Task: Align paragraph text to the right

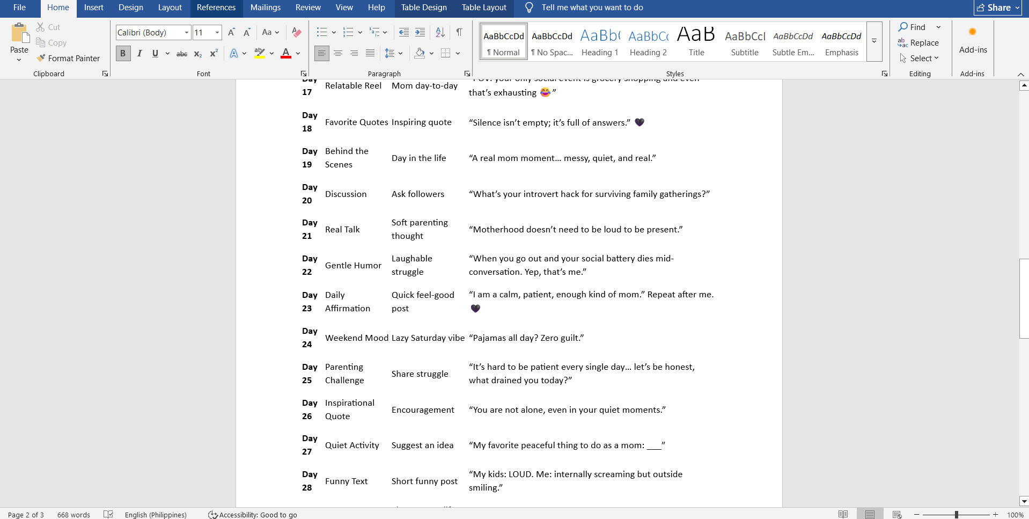Action: 354,53
